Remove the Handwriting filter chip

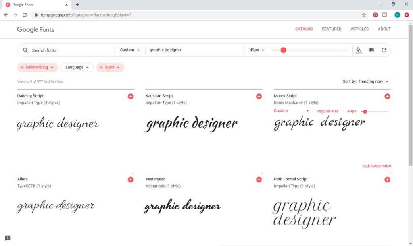coord(22,68)
